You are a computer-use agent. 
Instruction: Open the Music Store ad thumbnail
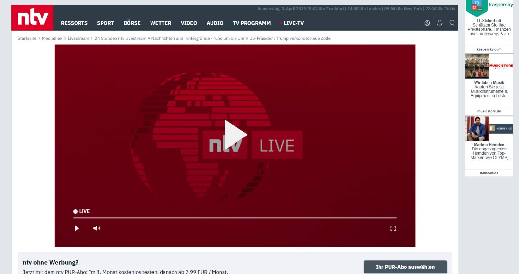477,66
